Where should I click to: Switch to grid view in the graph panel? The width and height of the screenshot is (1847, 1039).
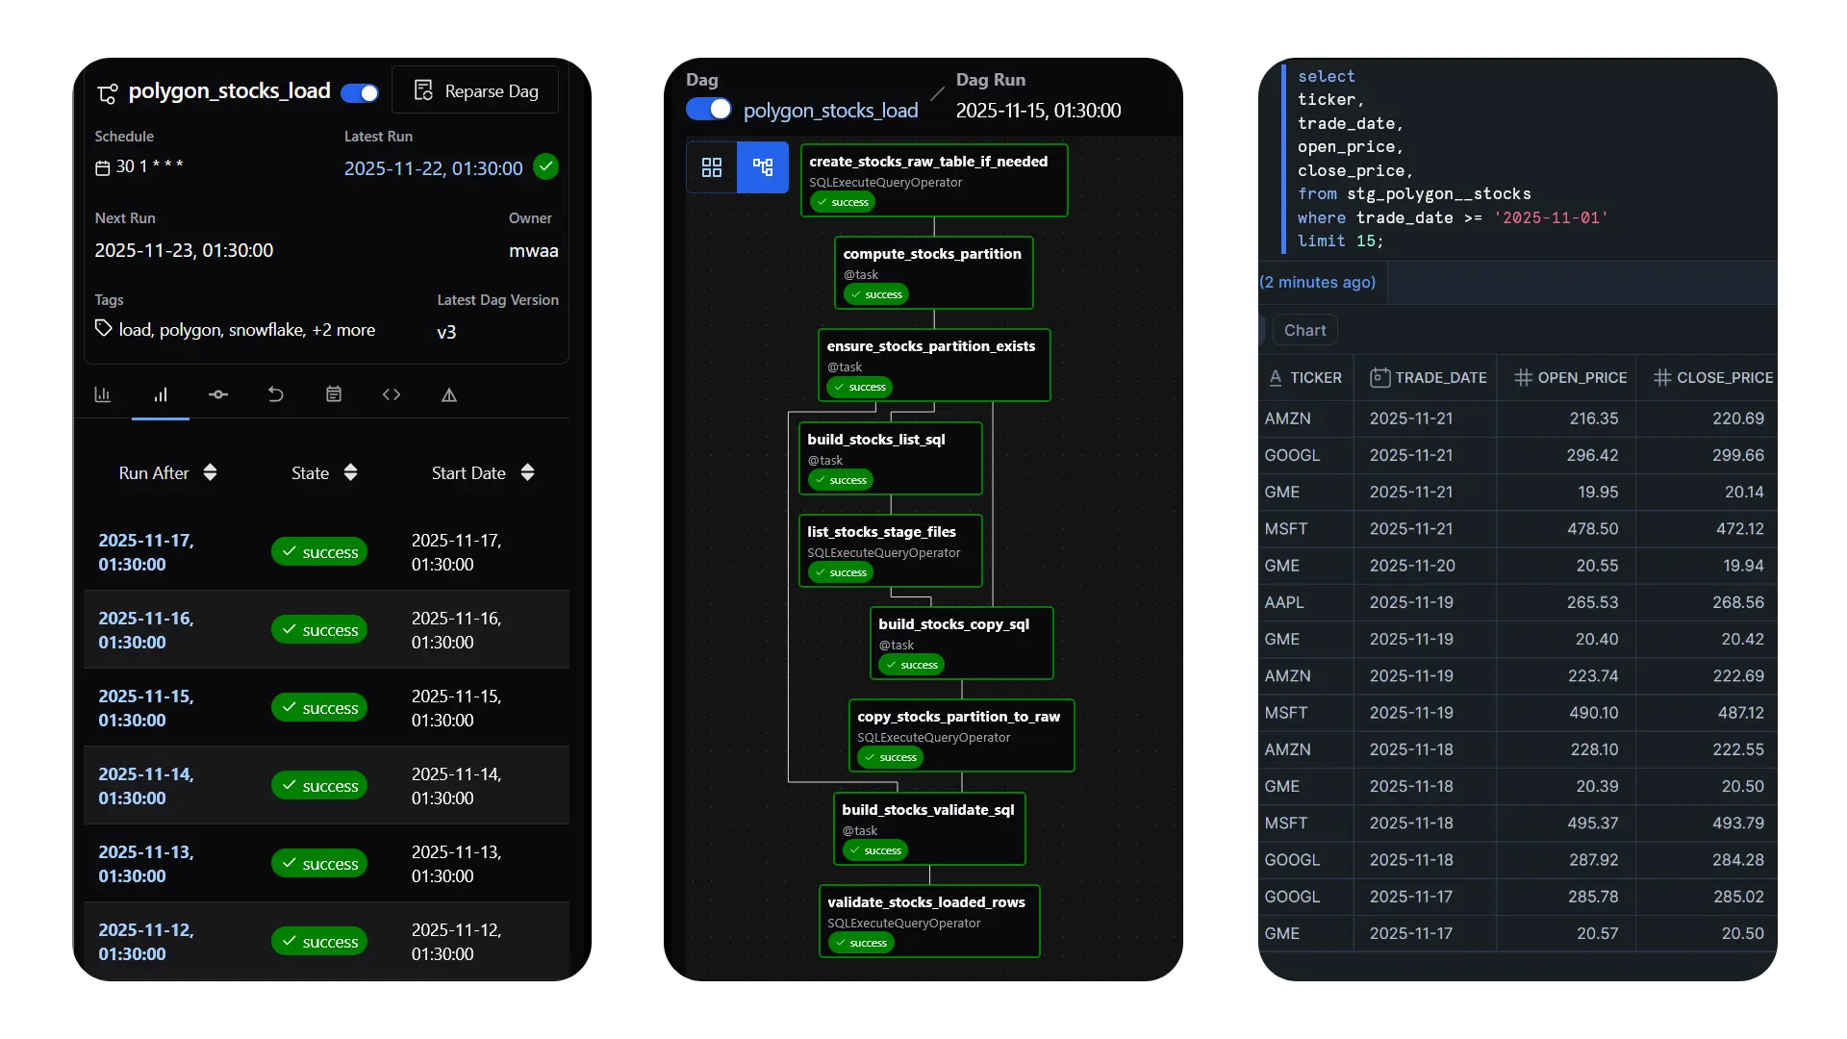pyautogui.click(x=711, y=166)
